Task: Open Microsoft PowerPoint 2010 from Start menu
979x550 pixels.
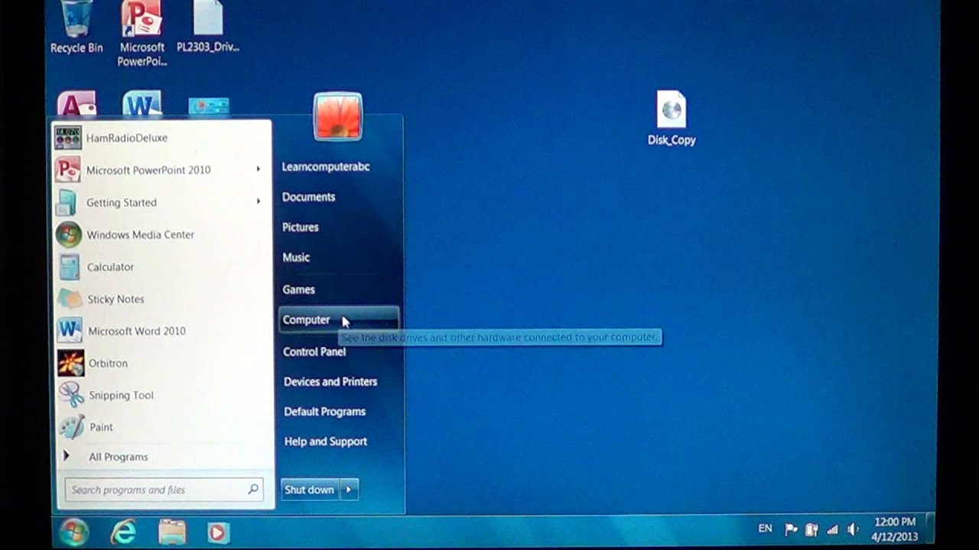Action: [x=162, y=170]
